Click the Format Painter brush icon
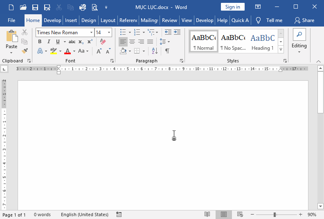This screenshot has height=219, width=324. (x=25, y=51)
